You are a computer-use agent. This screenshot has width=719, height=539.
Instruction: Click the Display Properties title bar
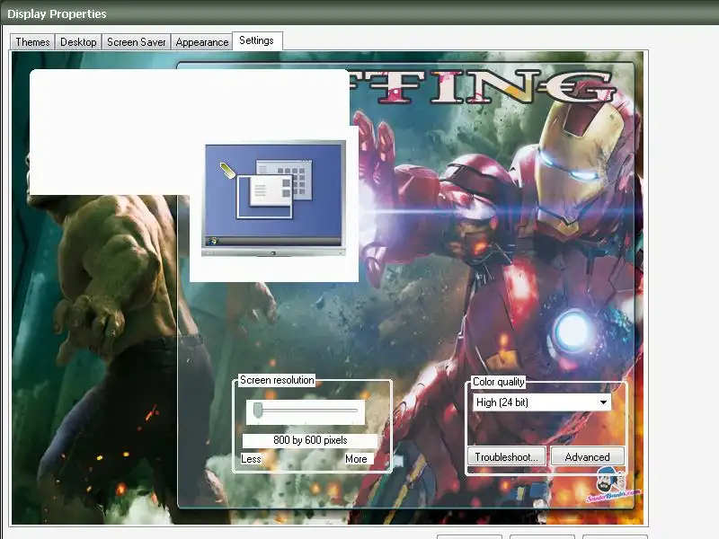359,13
